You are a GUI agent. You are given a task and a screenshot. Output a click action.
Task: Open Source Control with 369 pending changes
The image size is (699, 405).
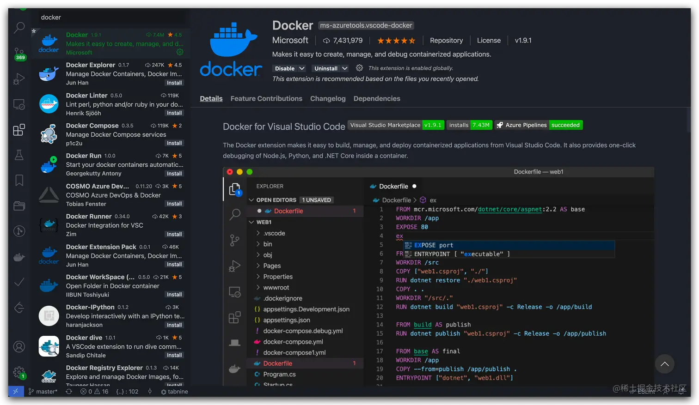click(18, 52)
